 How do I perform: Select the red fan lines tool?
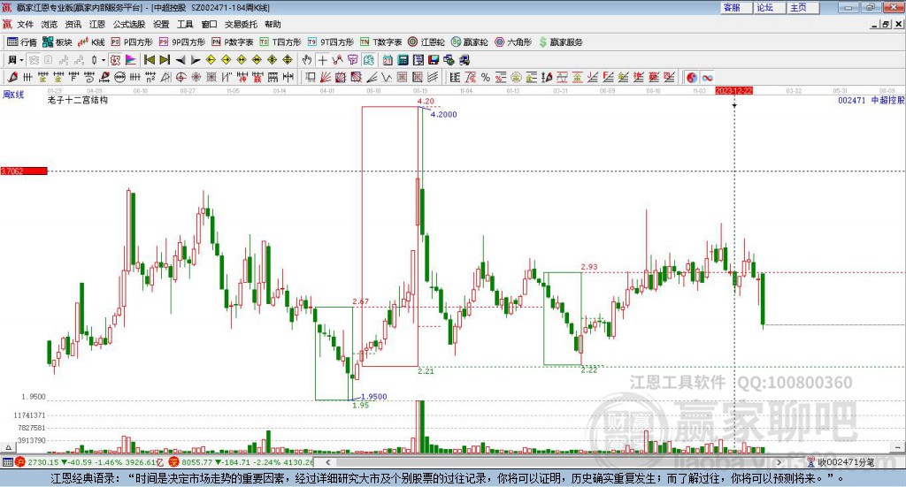[326, 77]
